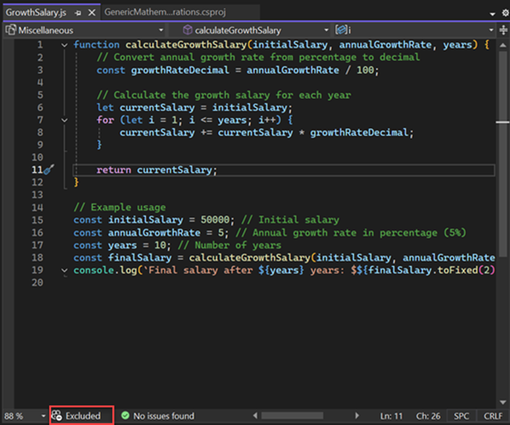Image resolution: width=510 pixels, height=425 pixels.
Task: Open the tab list overflow dropdown arrow
Action: coord(492,13)
